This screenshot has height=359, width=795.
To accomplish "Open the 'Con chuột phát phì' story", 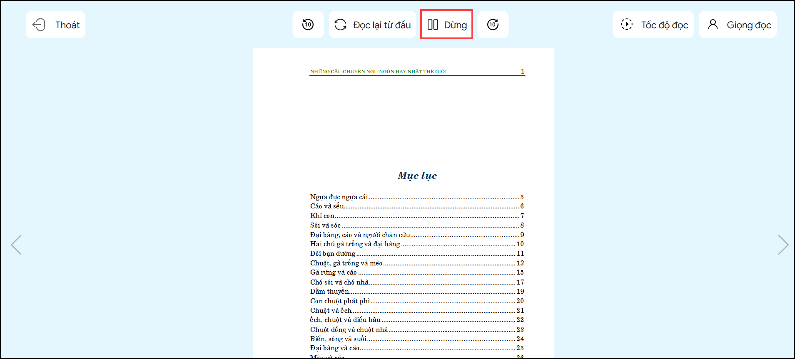I will (340, 301).
